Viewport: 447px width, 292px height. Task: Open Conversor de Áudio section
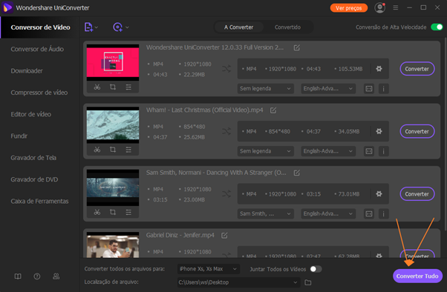pos(37,49)
